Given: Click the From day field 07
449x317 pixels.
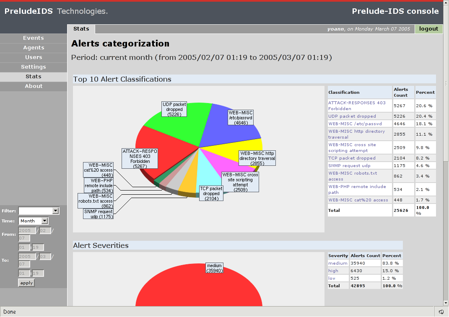Looking at the screenshot, I should click(24, 238).
